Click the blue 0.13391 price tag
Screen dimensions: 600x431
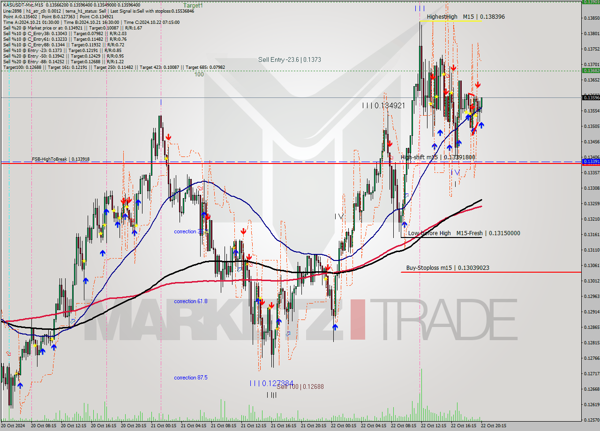(590, 161)
